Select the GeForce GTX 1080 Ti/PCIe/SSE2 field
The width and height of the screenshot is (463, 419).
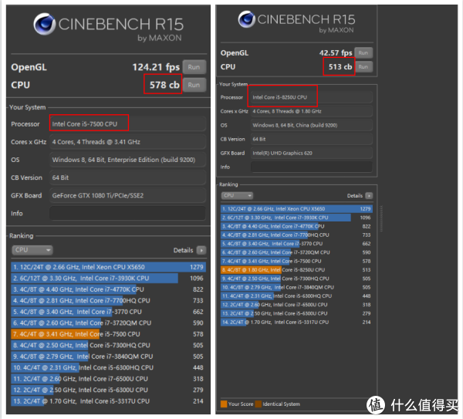click(x=127, y=195)
